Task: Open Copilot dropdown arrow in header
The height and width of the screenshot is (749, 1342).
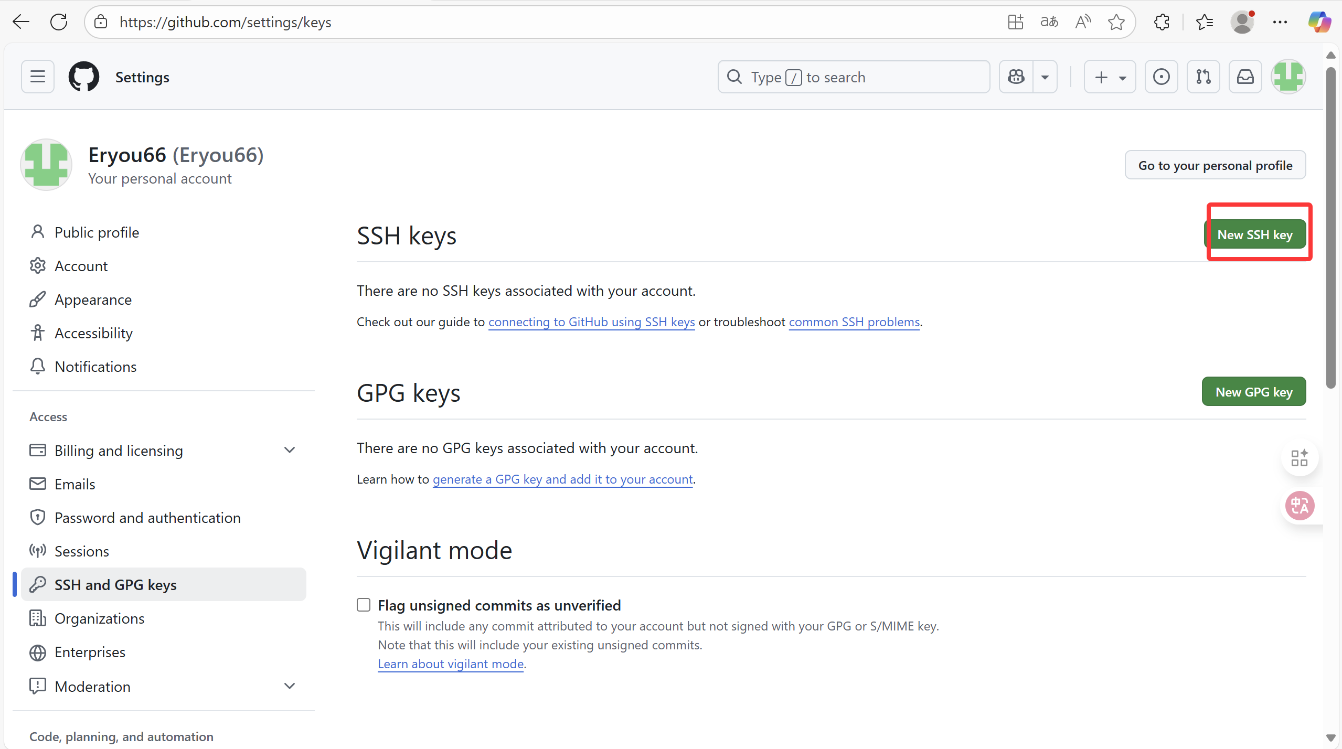Action: click(x=1045, y=77)
